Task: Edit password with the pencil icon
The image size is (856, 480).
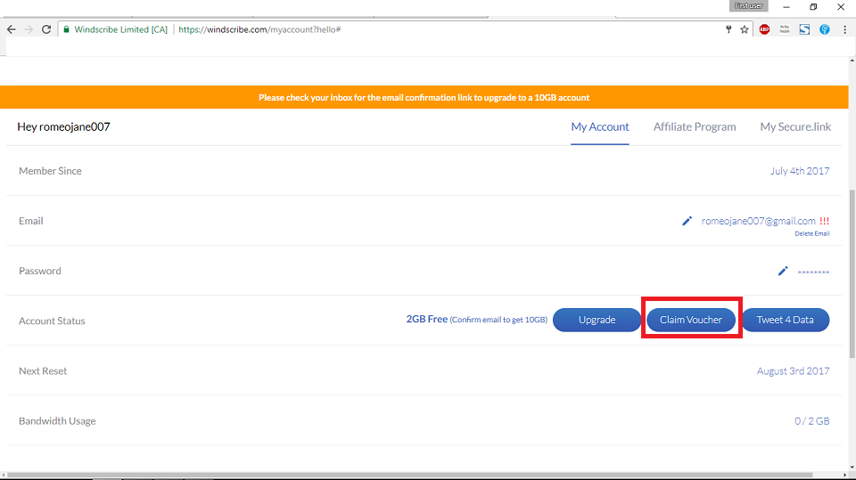Action: [782, 271]
